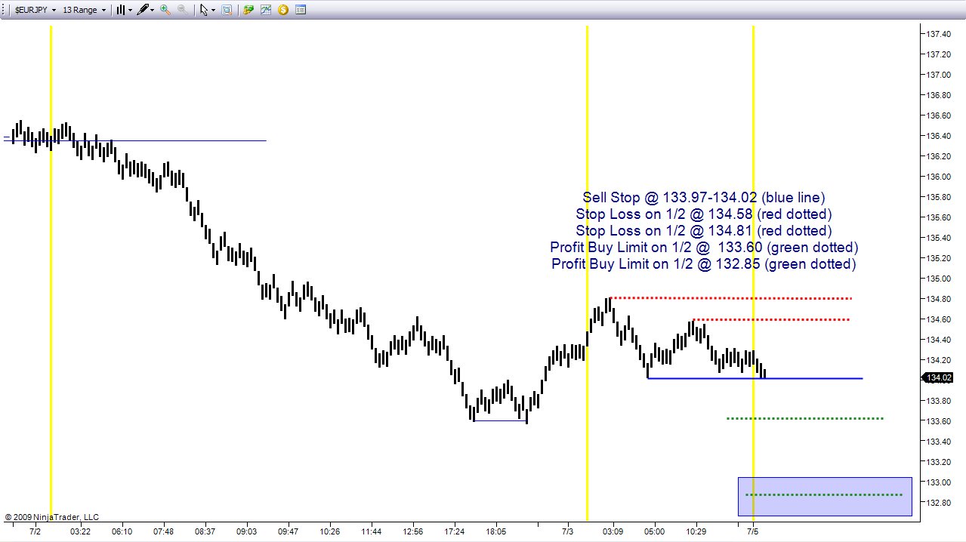
Task: Open the green folder reload icon
Action: 248,10
